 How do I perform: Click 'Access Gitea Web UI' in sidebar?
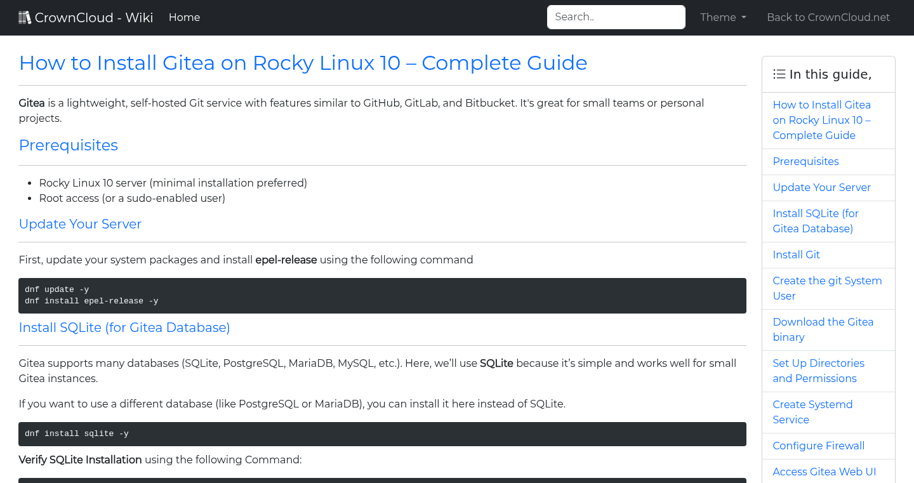(824, 472)
